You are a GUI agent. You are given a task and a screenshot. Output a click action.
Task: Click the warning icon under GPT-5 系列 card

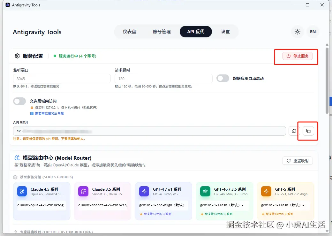[263, 214]
